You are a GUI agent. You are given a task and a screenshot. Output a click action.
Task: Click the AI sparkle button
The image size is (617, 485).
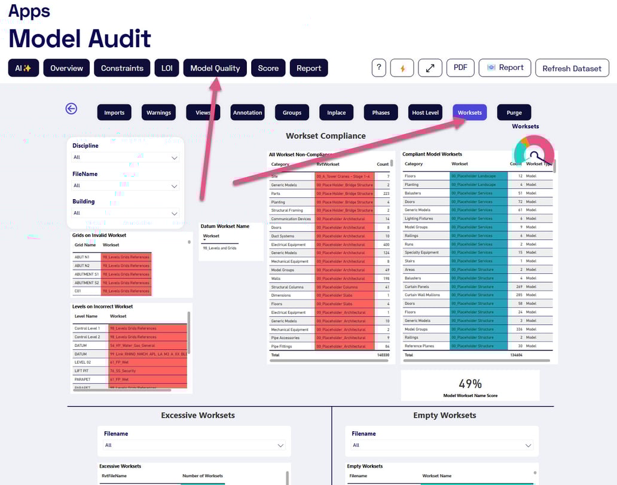(x=22, y=68)
